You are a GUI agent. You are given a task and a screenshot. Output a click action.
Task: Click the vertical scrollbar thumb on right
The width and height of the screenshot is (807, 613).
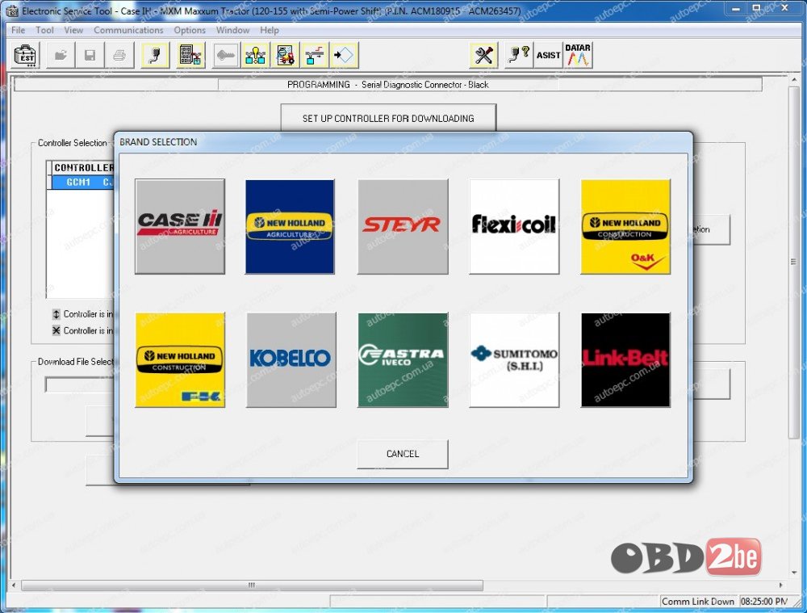[793, 261]
